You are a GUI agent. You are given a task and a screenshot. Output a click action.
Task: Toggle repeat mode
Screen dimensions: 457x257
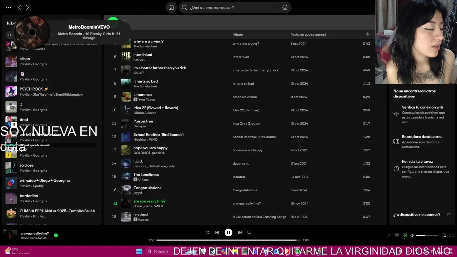coord(250,232)
